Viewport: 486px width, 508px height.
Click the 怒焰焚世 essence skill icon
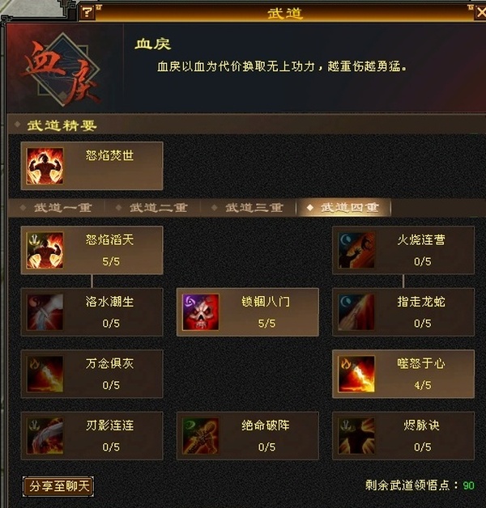pos(45,166)
